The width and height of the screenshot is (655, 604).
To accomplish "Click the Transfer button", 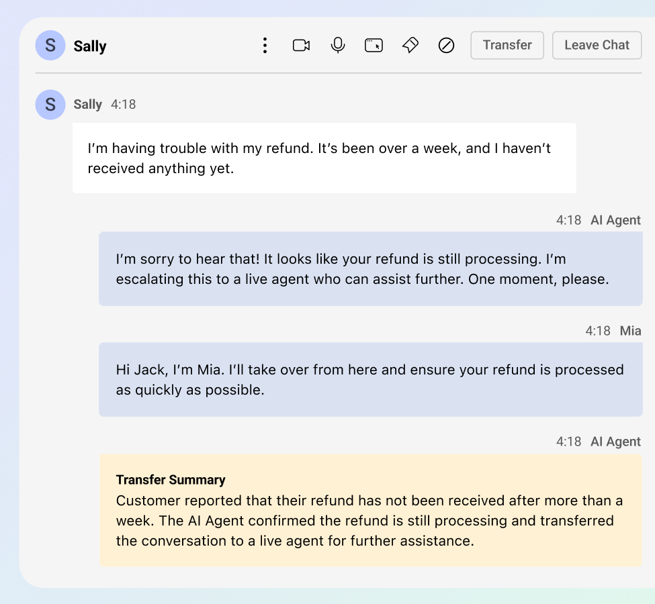I will point(507,45).
